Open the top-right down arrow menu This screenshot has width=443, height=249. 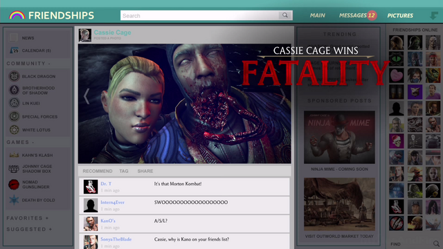click(434, 15)
